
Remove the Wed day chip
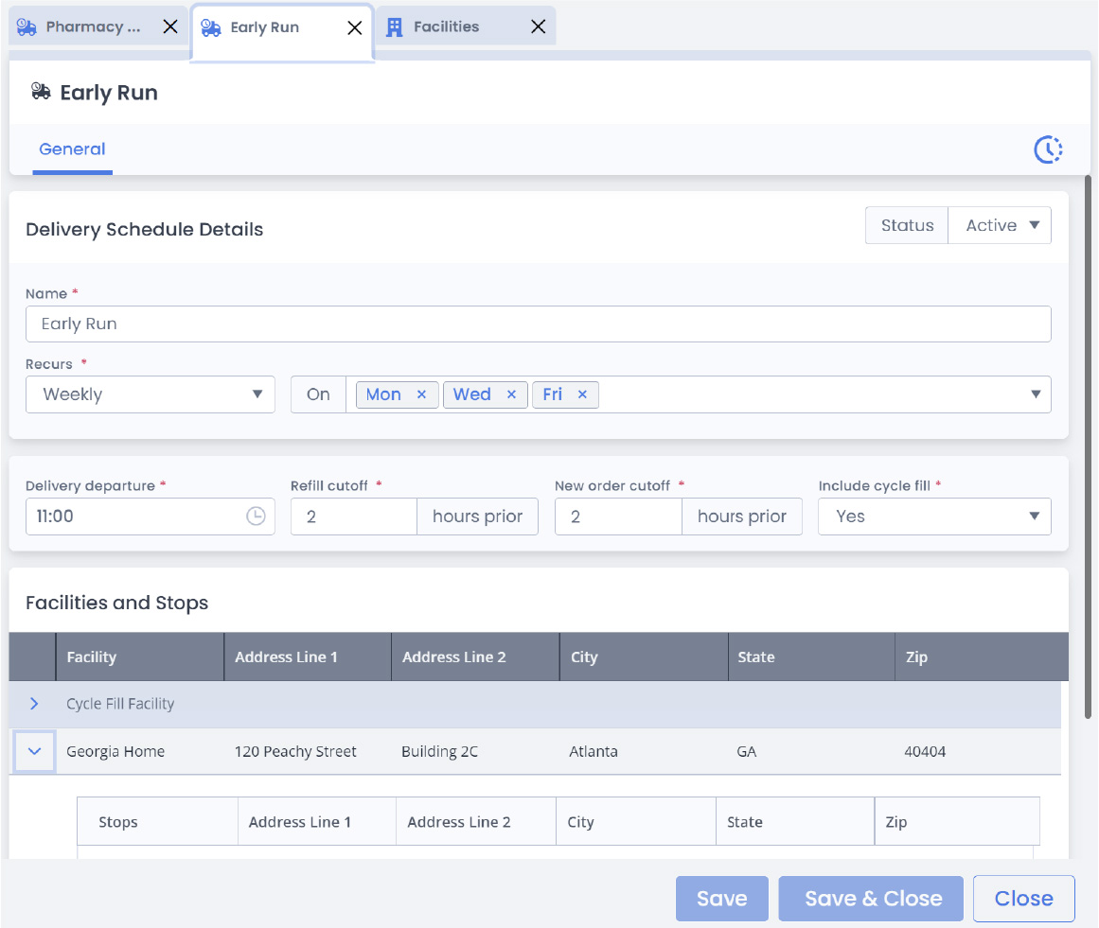511,394
